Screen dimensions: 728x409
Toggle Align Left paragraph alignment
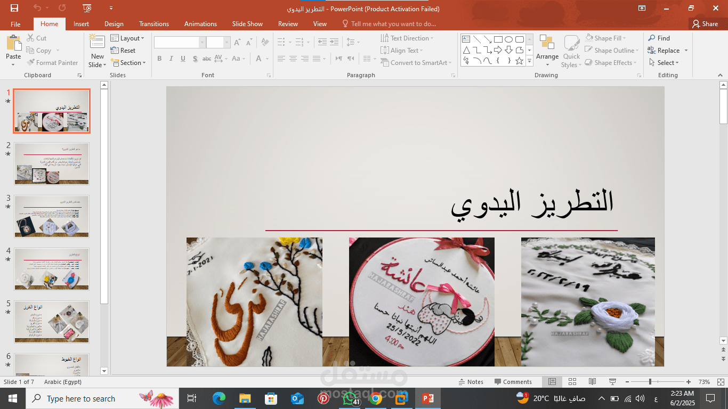click(281, 59)
